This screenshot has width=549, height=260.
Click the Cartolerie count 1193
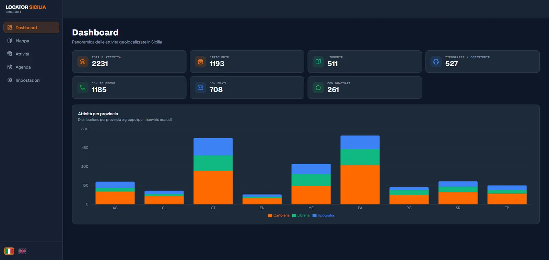pos(217,64)
